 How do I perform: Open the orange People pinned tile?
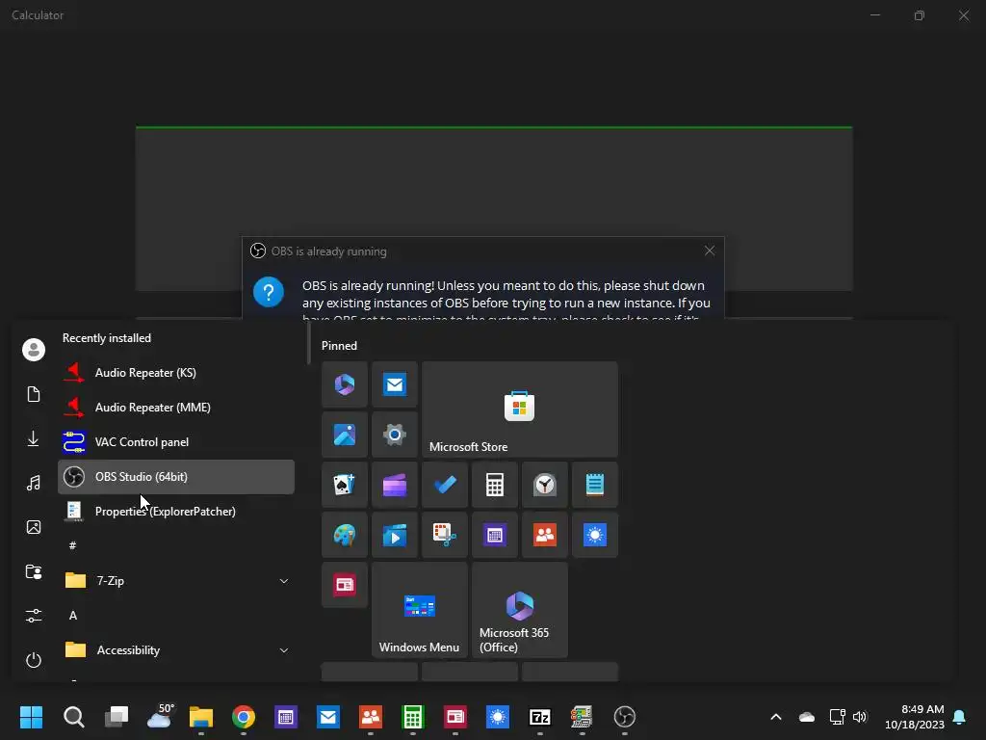tap(545, 535)
